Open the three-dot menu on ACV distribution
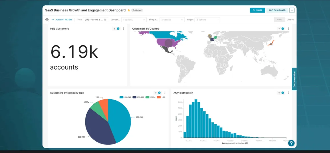The image size is (330, 153). tap(288, 93)
